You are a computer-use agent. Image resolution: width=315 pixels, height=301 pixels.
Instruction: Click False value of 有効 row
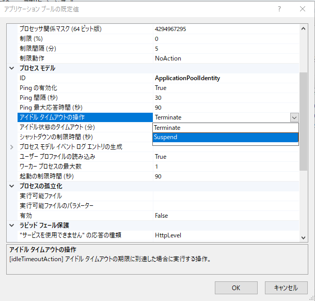pyautogui.click(x=161, y=216)
